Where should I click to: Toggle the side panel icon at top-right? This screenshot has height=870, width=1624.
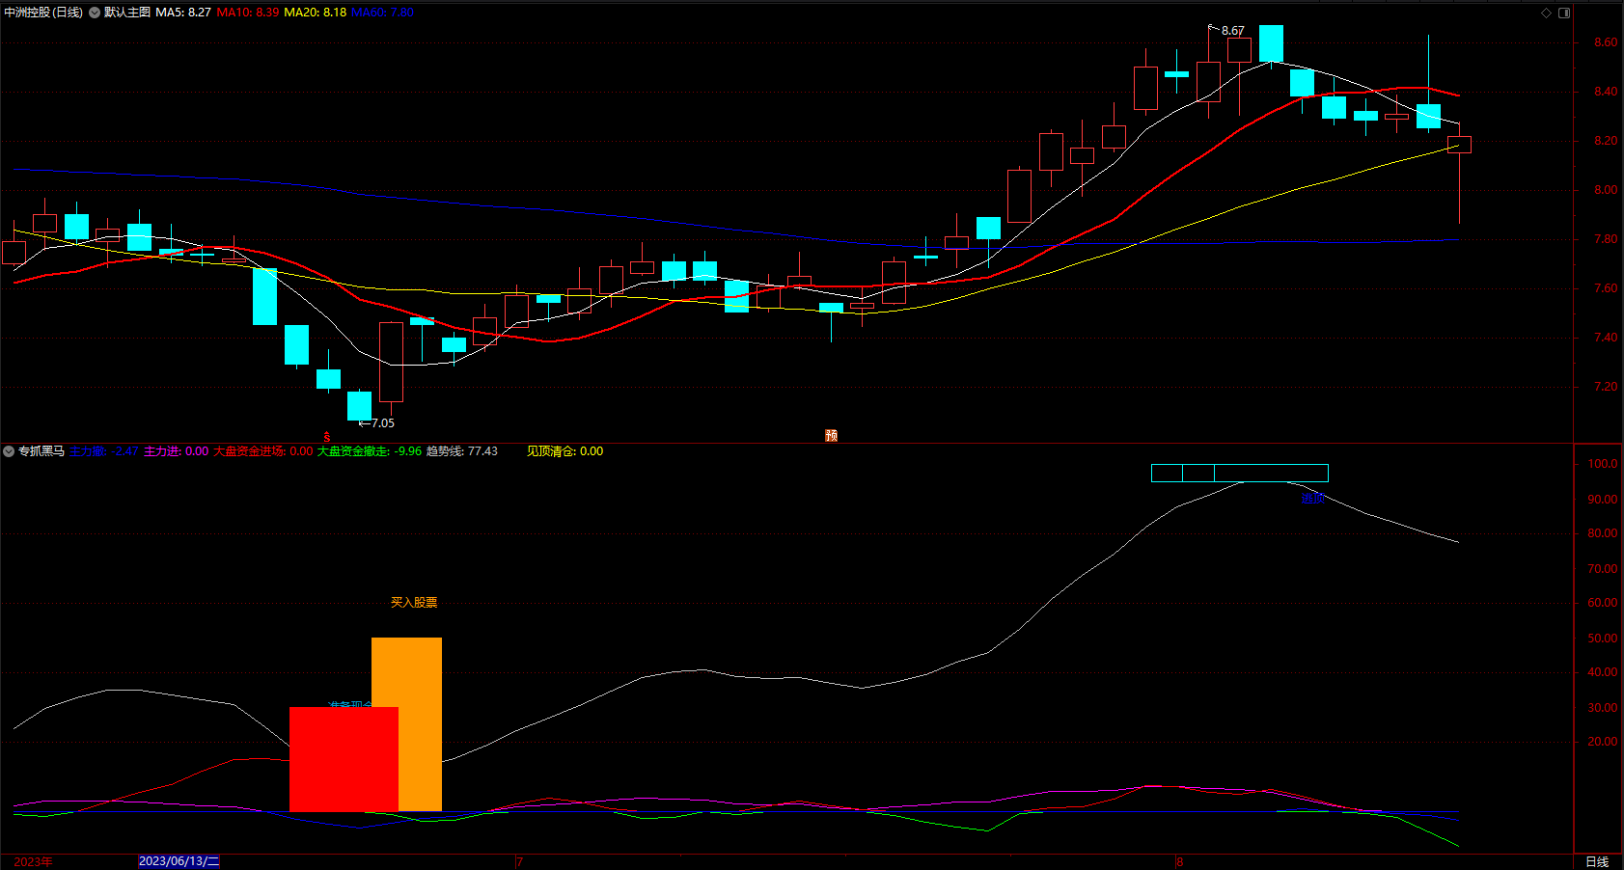1564,13
